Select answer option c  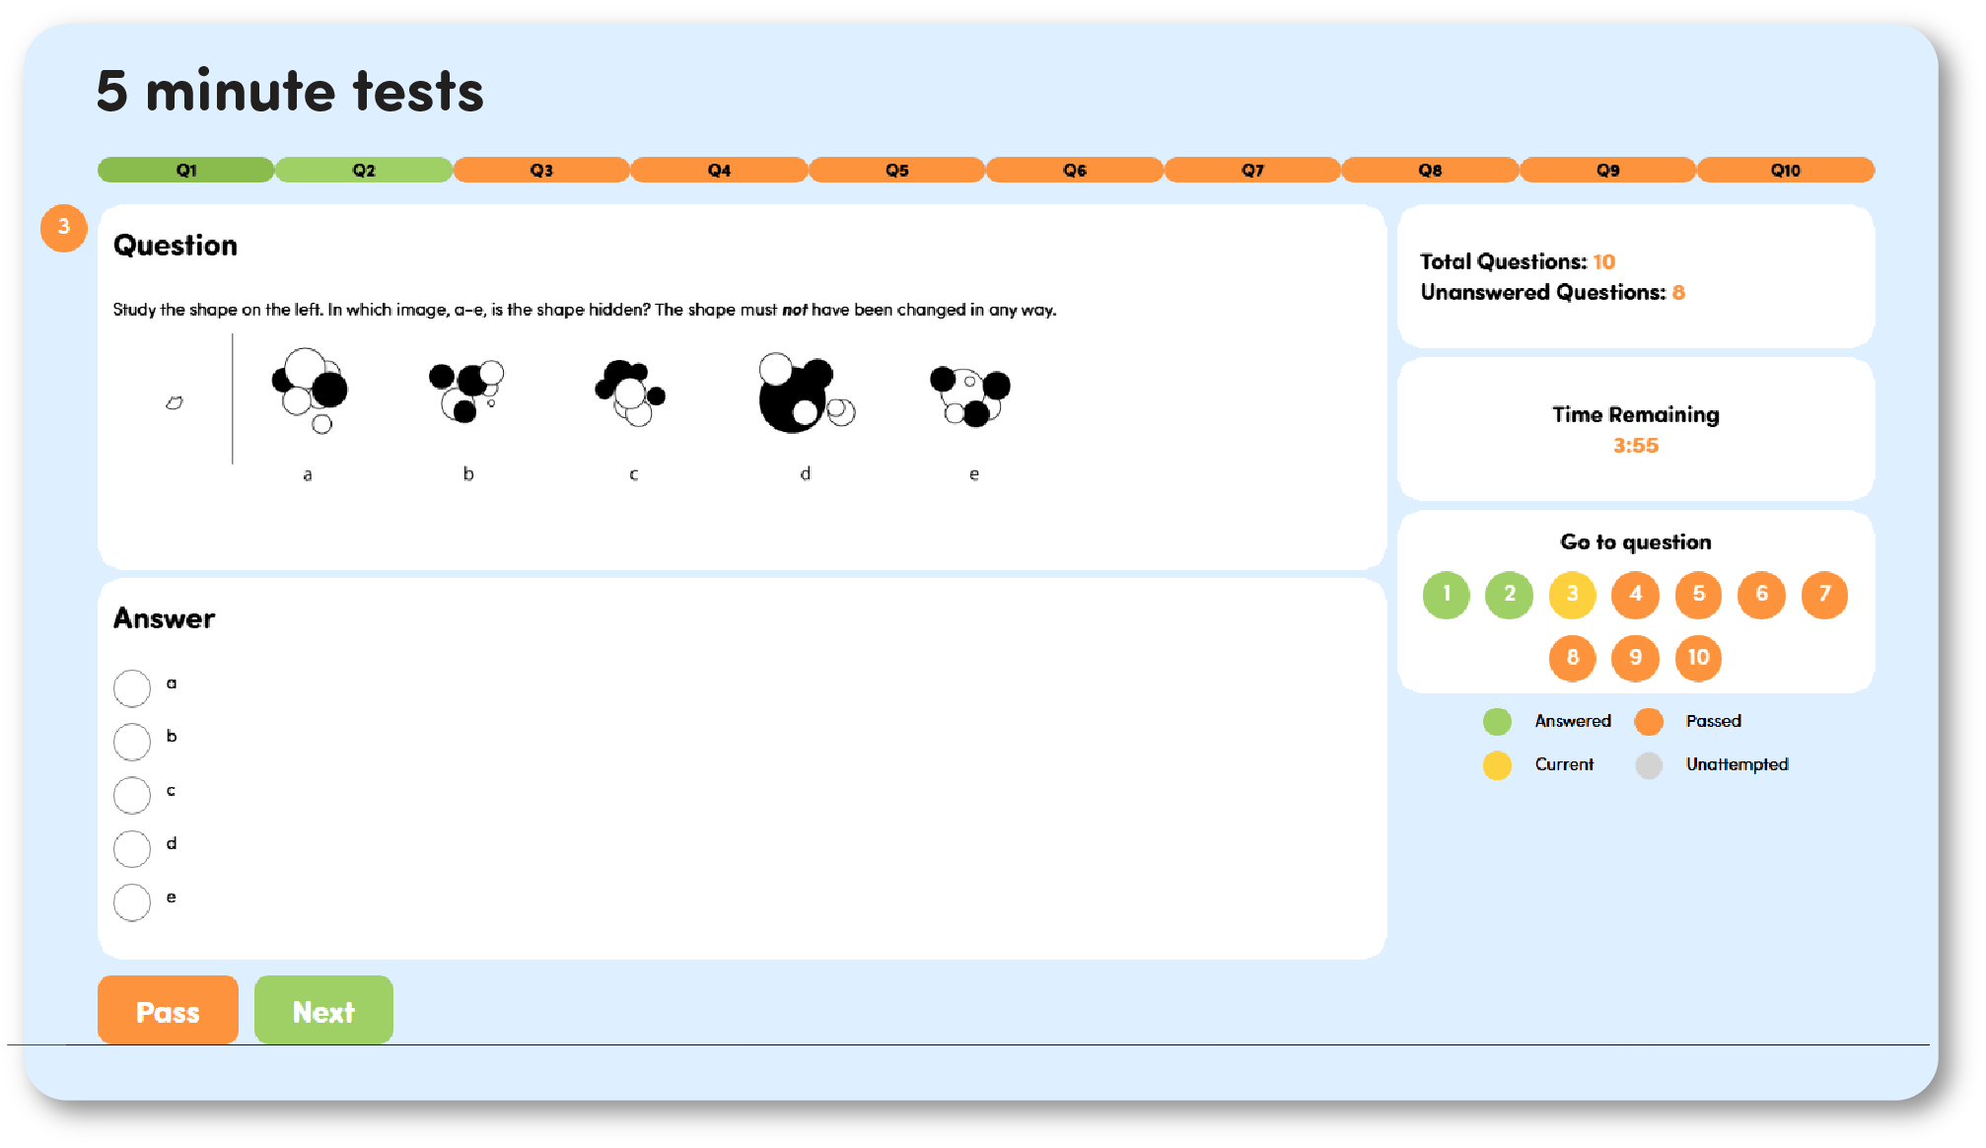point(132,789)
